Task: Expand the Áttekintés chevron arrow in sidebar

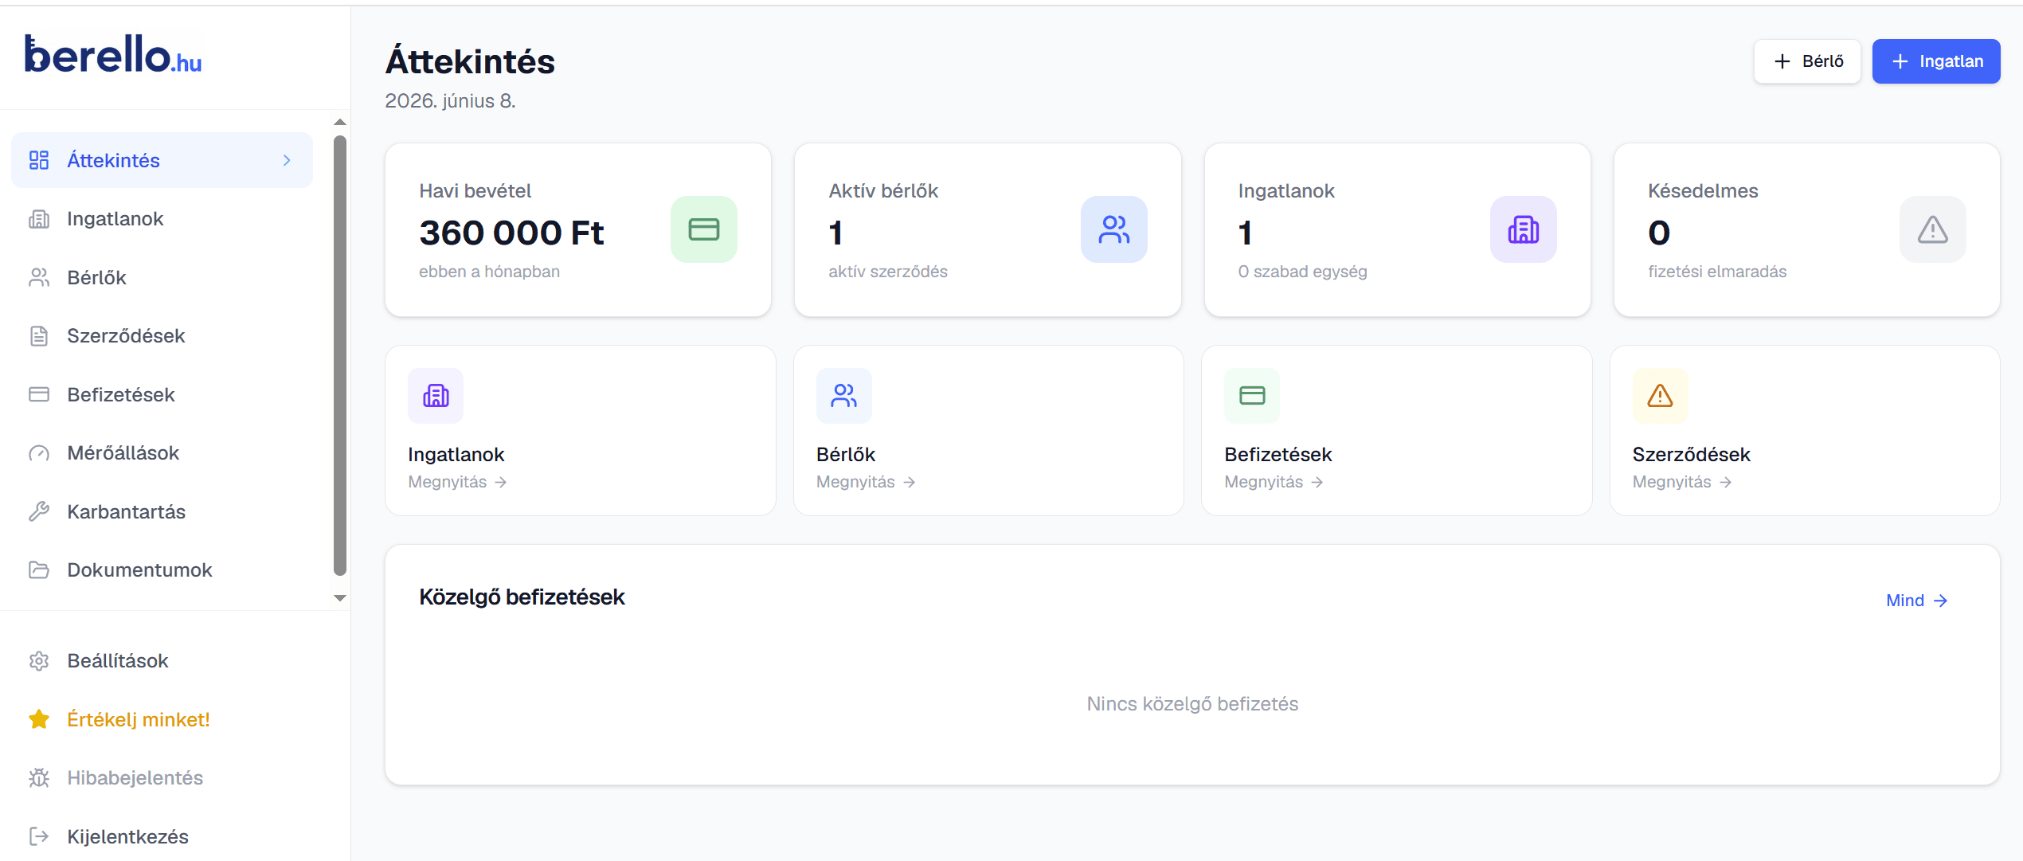Action: point(287,160)
